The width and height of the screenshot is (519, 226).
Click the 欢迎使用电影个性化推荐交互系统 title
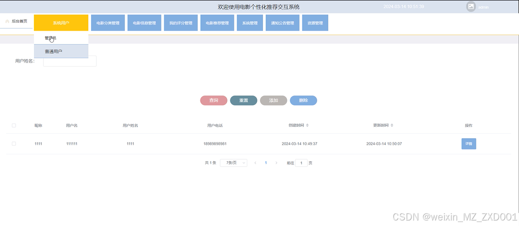[258, 7]
